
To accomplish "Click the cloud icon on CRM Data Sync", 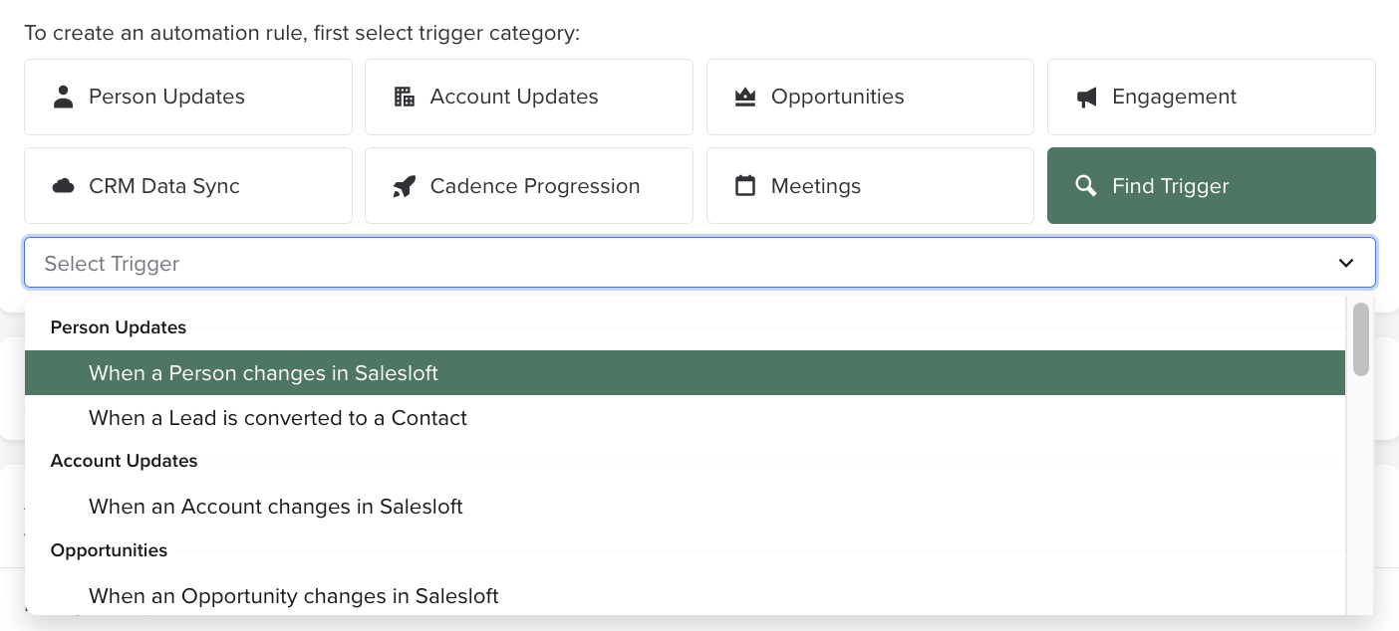I will click(64, 185).
